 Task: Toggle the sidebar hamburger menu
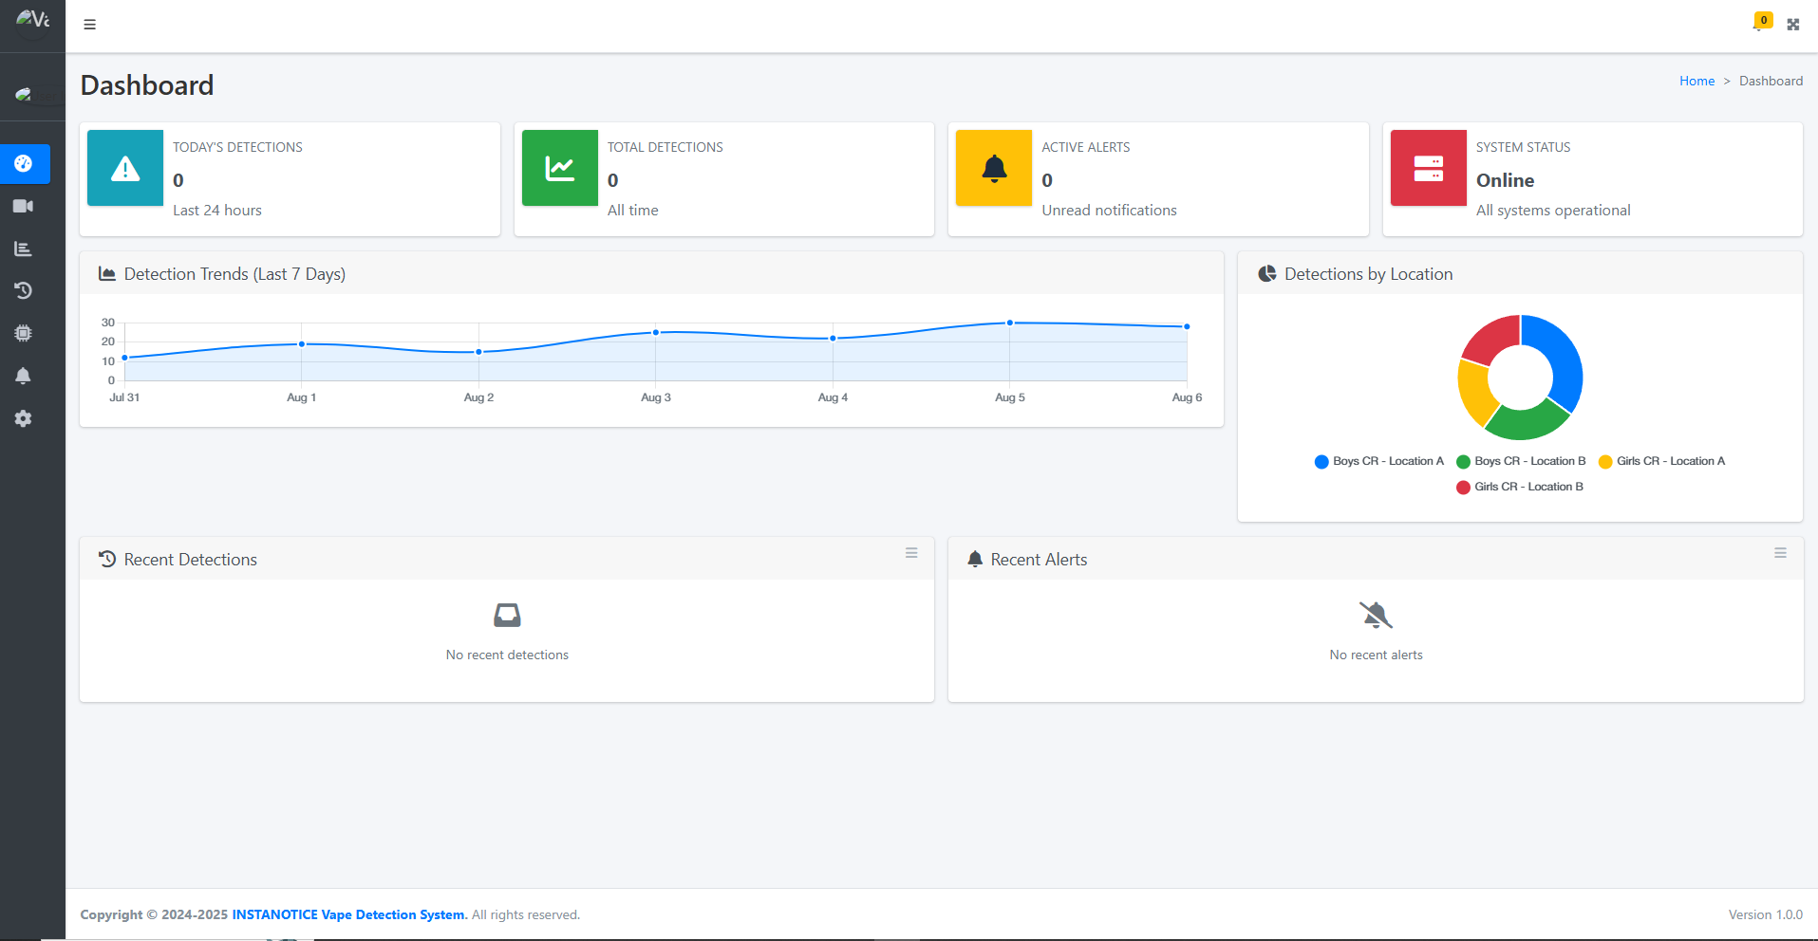click(x=90, y=25)
